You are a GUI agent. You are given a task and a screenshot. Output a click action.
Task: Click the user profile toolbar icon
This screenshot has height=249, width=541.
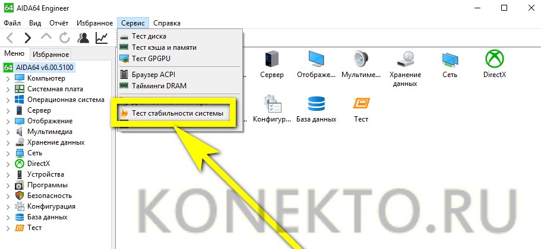click(83, 37)
